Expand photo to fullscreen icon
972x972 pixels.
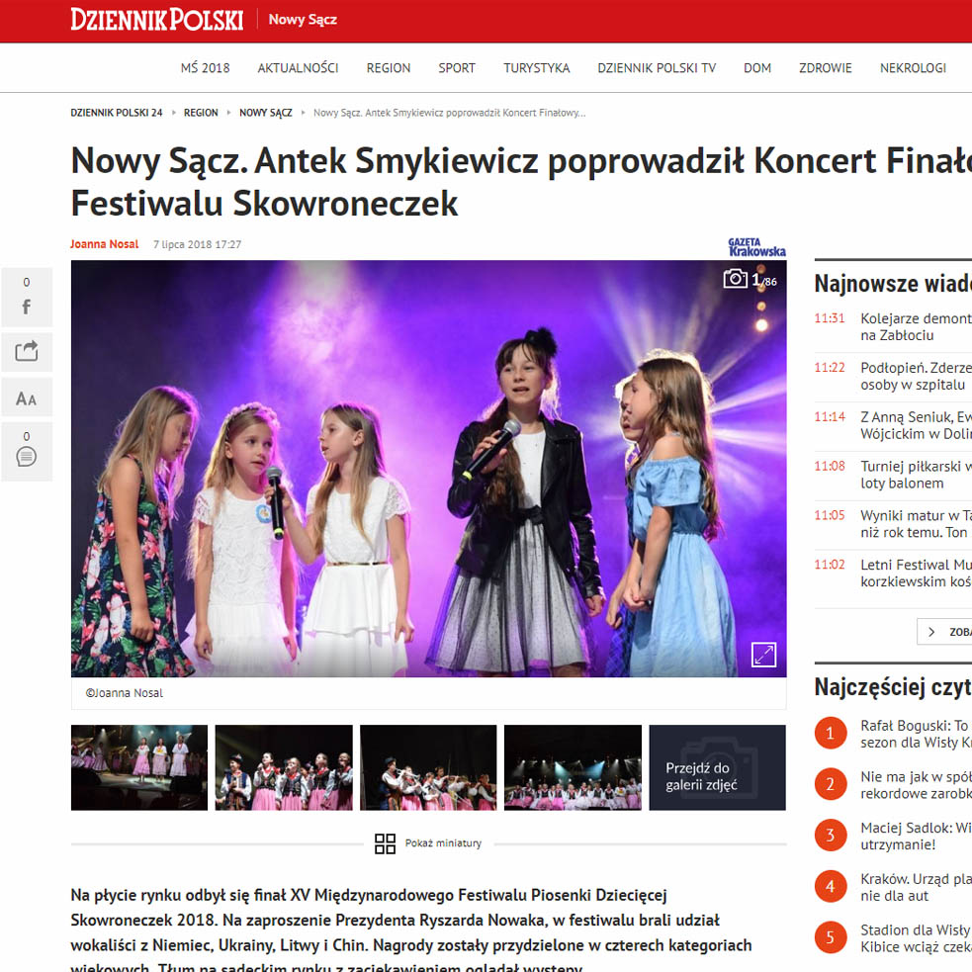point(763,655)
